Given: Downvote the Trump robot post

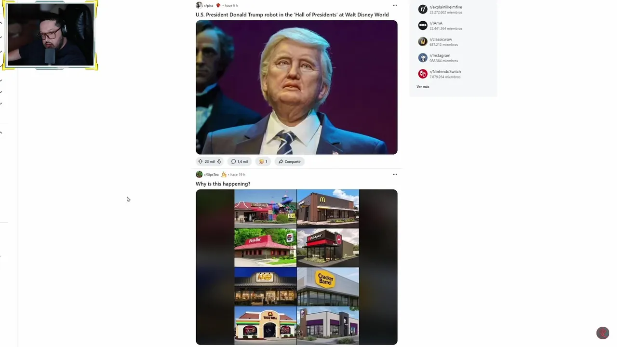Looking at the screenshot, I should (219, 161).
